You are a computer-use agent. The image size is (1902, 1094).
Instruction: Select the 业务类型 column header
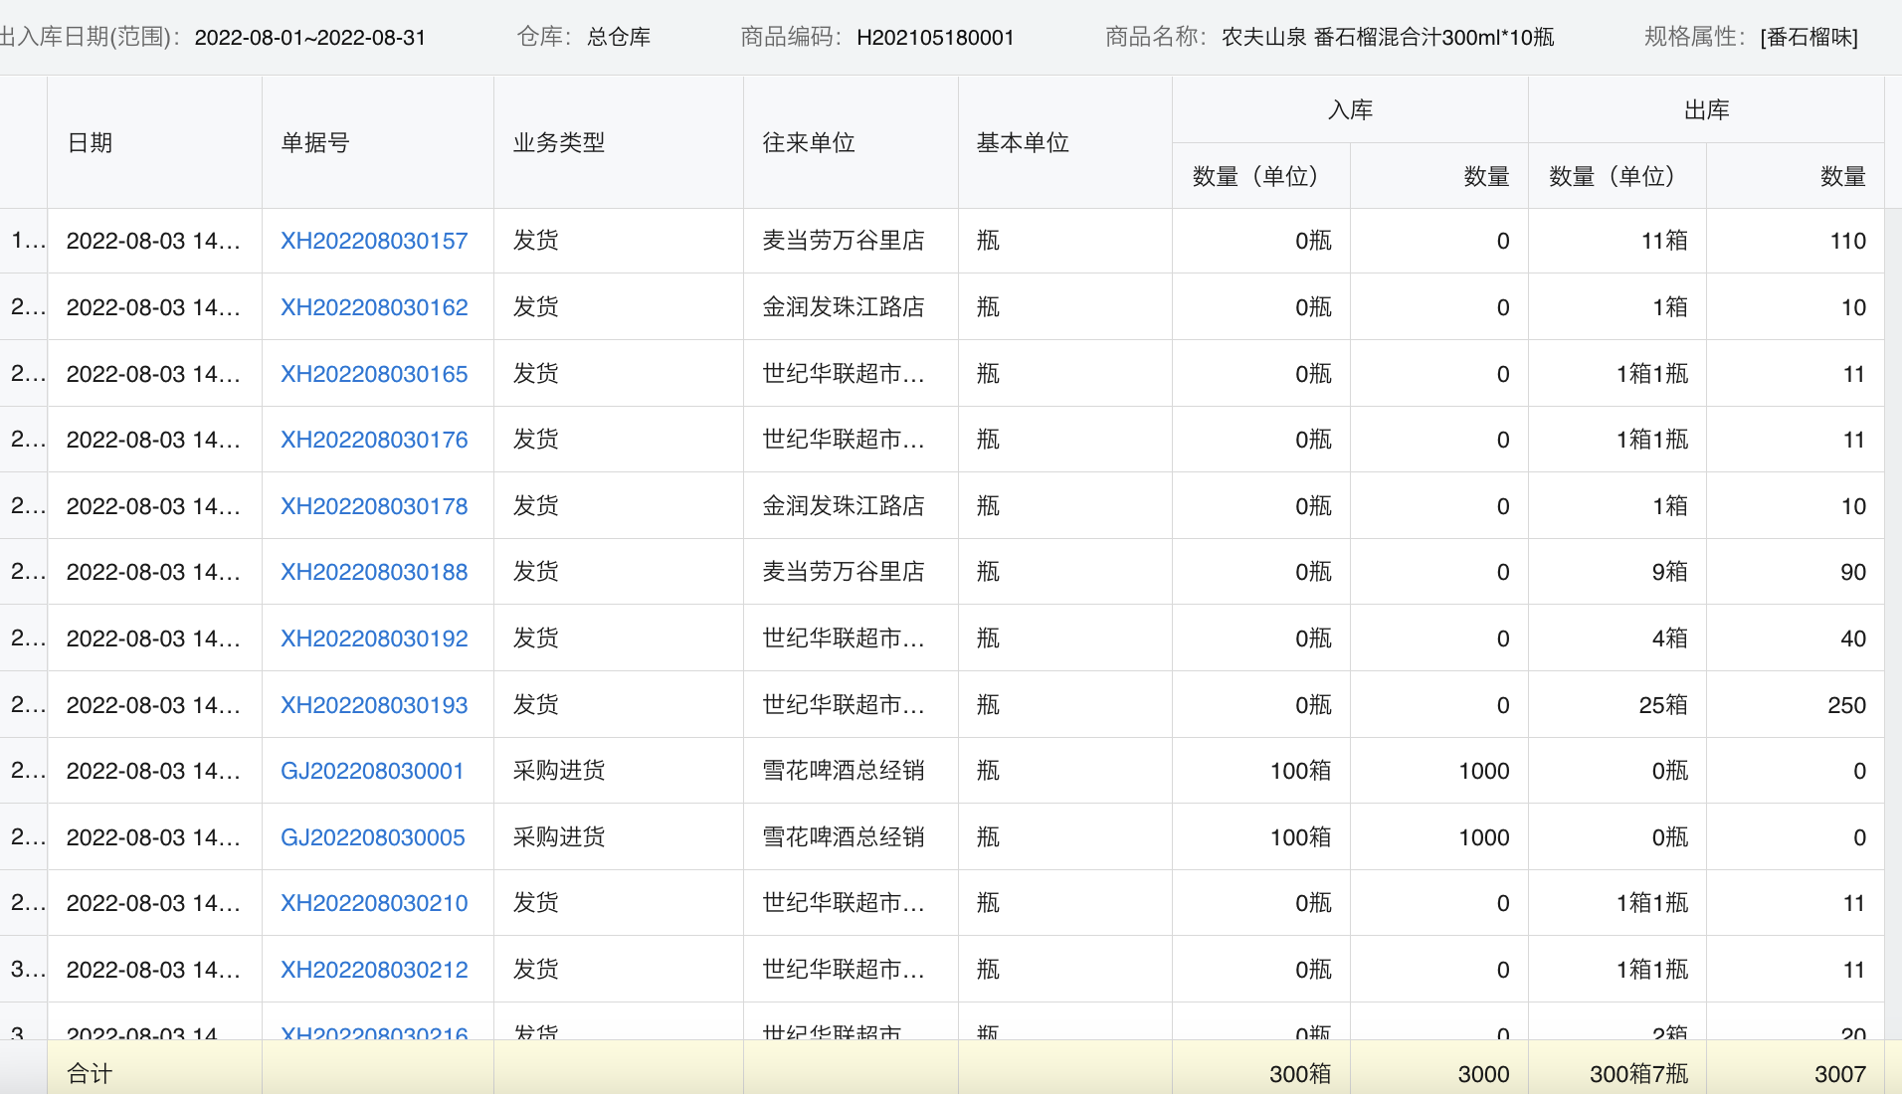[x=558, y=142]
